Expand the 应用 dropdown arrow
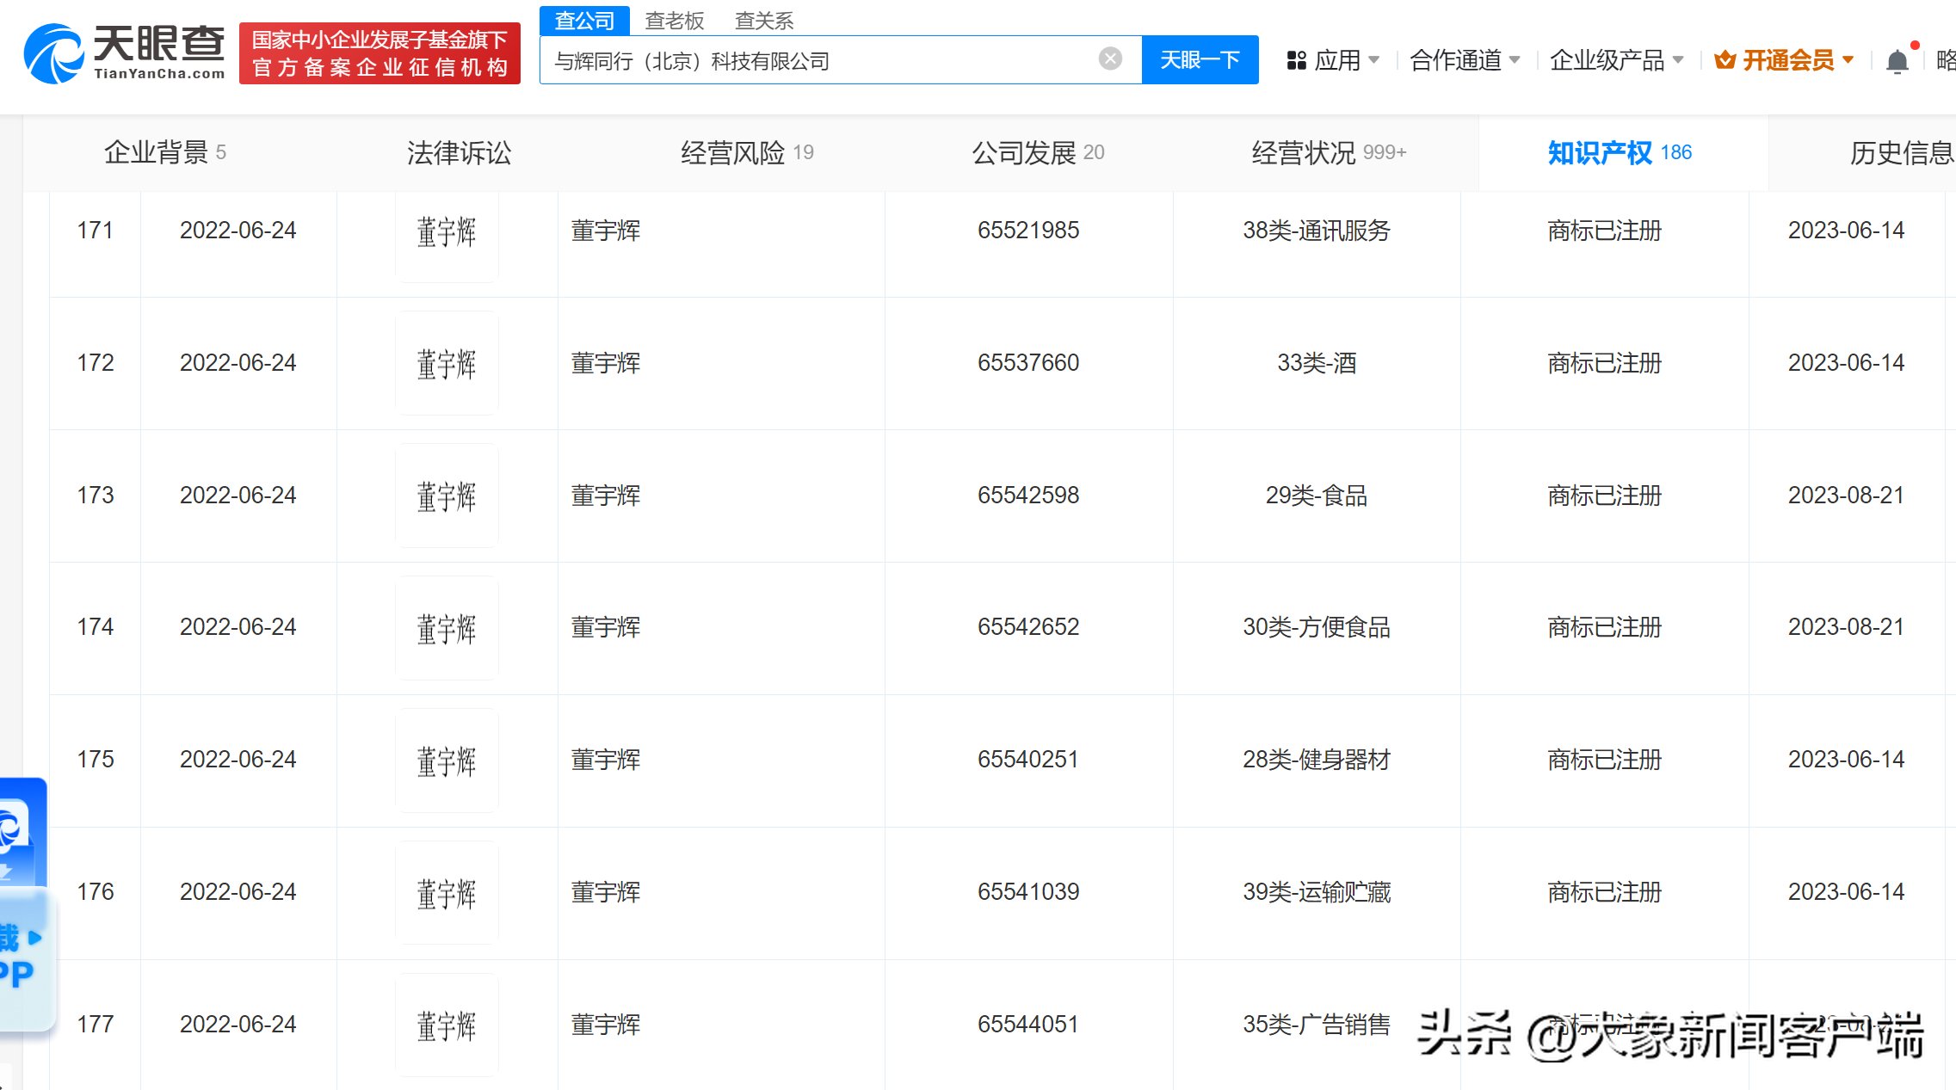 [1373, 60]
